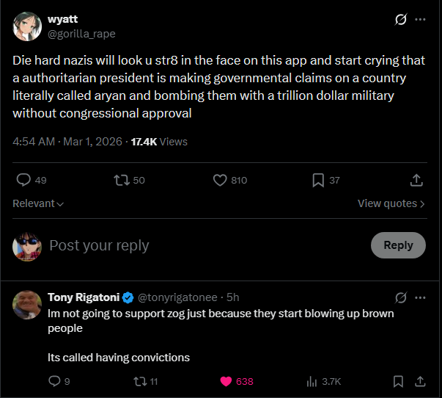Open the more options menu on wyatt's post
Screen dimensions: 442x398
[x=420, y=20]
